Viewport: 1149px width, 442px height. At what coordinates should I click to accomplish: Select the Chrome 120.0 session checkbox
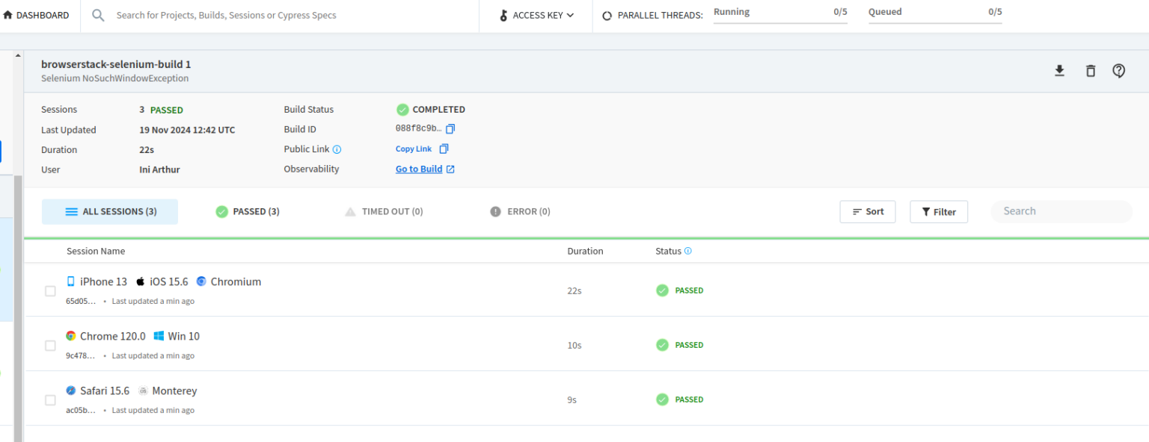tap(50, 345)
